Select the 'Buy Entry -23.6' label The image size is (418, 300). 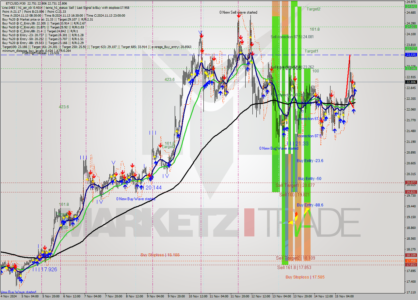click(310, 161)
